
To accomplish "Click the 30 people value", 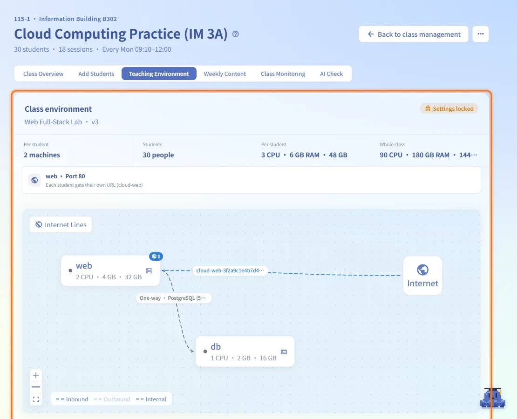I will coord(158,155).
